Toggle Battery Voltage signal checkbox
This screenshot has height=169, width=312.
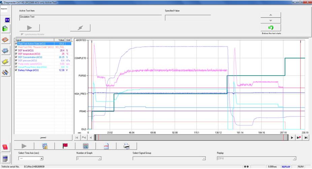tap(16, 70)
